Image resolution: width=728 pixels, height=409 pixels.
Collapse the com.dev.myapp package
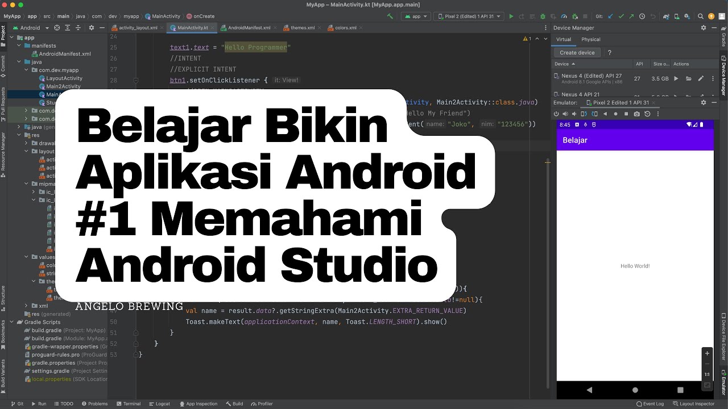coord(26,70)
